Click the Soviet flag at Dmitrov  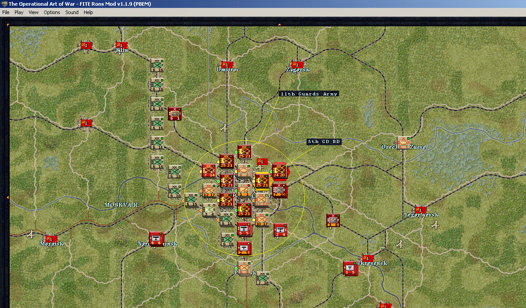click(x=227, y=64)
